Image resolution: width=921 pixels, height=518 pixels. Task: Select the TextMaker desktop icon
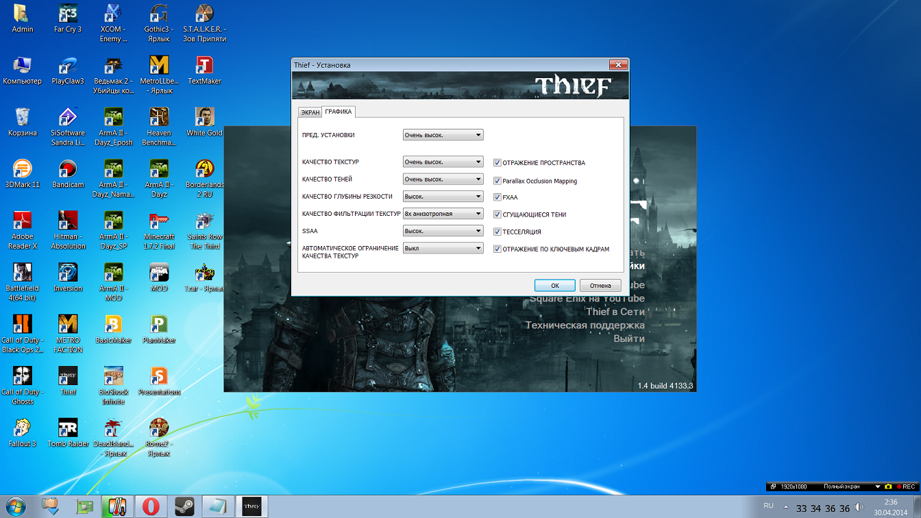tap(204, 71)
